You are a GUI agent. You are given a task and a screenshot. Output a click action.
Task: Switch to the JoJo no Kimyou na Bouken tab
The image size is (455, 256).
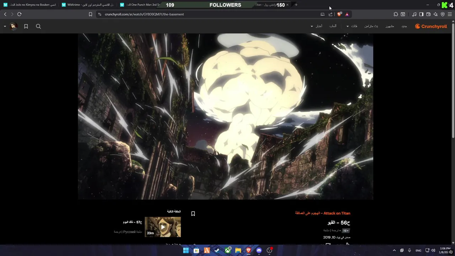[30, 5]
